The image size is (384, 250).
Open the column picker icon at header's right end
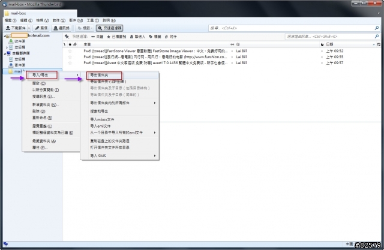tap(379, 44)
